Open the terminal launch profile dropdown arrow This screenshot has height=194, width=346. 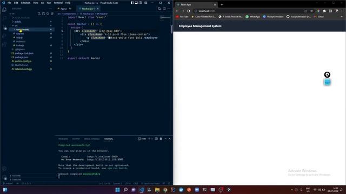pos(152,139)
